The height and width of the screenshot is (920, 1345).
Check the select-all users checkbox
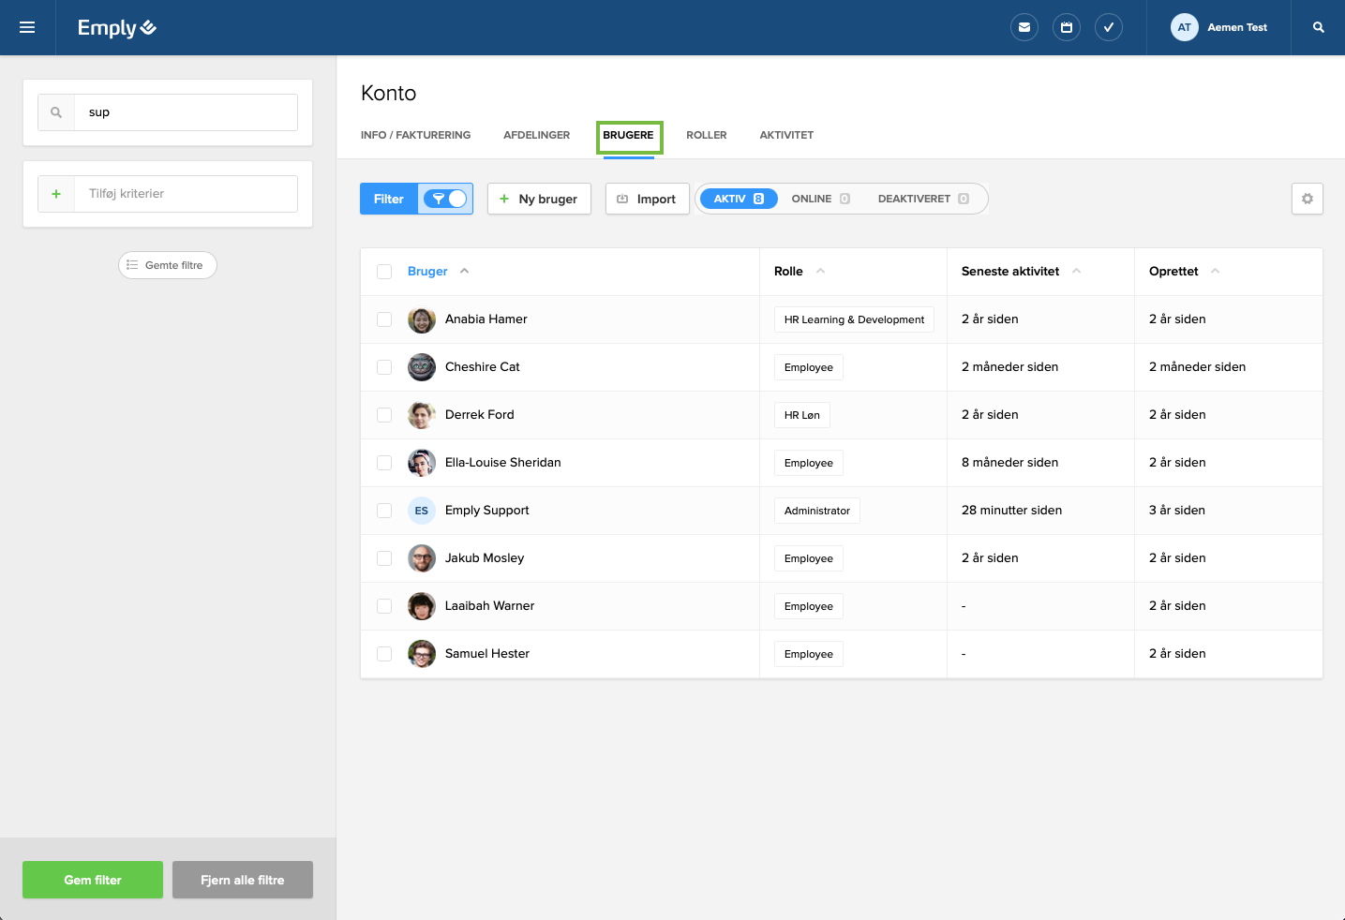(384, 272)
